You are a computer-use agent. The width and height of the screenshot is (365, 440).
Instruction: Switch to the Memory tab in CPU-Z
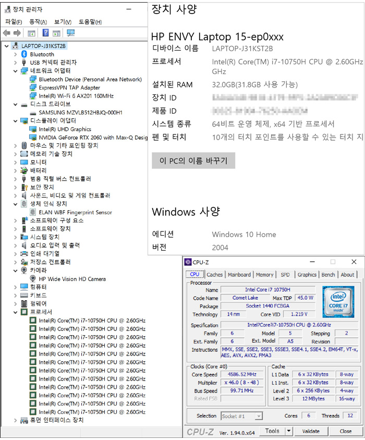(x=264, y=275)
